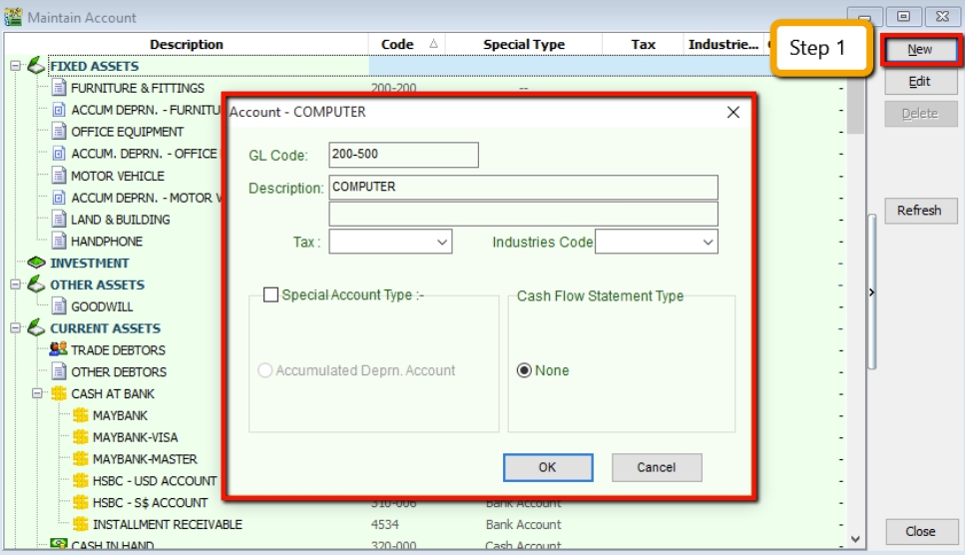Select Accumulated Deprn. Account radio option
The image size is (965, 555).
click(x=265, y=370)
